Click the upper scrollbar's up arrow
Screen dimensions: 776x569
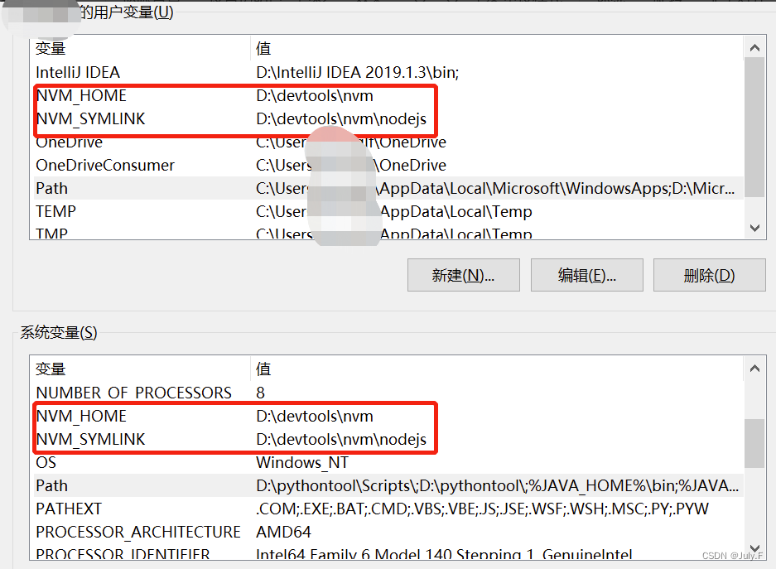[754, 47]
